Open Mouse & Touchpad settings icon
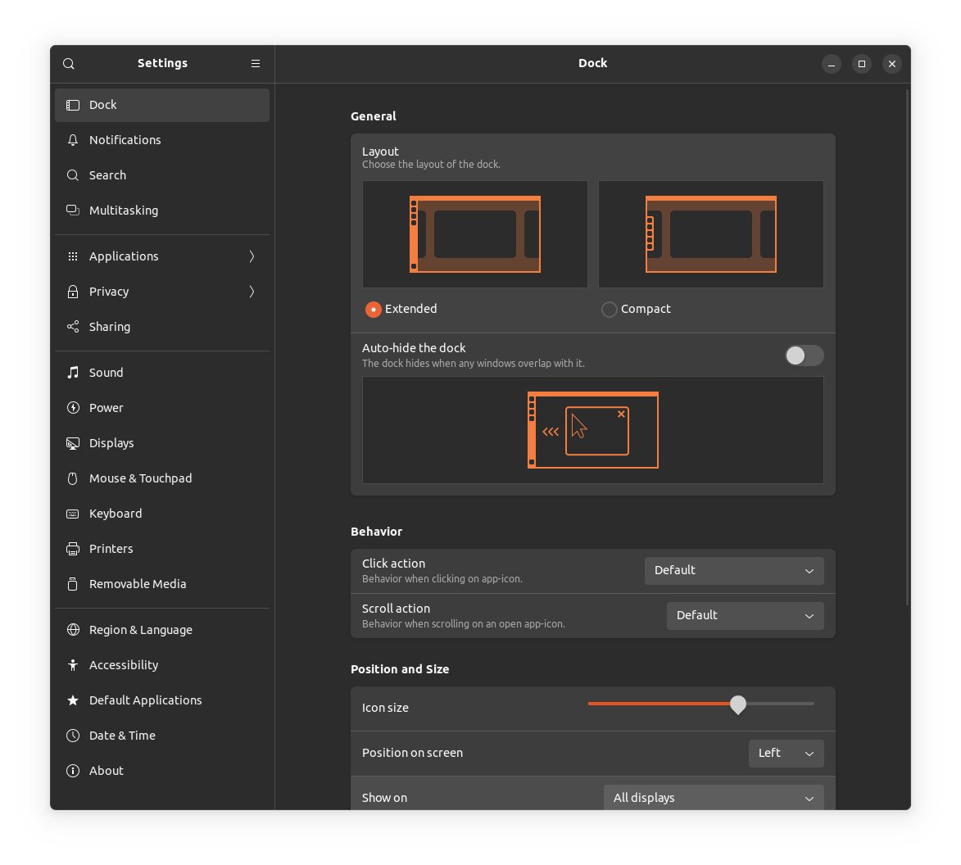Viewport: 961px width, 865px height. click(73, 478)
